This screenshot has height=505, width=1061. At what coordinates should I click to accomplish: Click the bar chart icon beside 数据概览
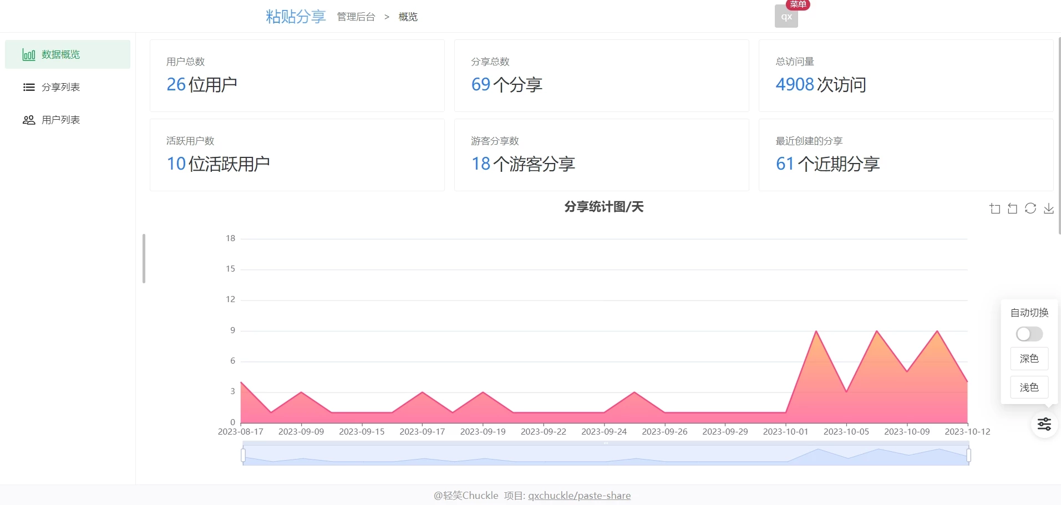29,54
